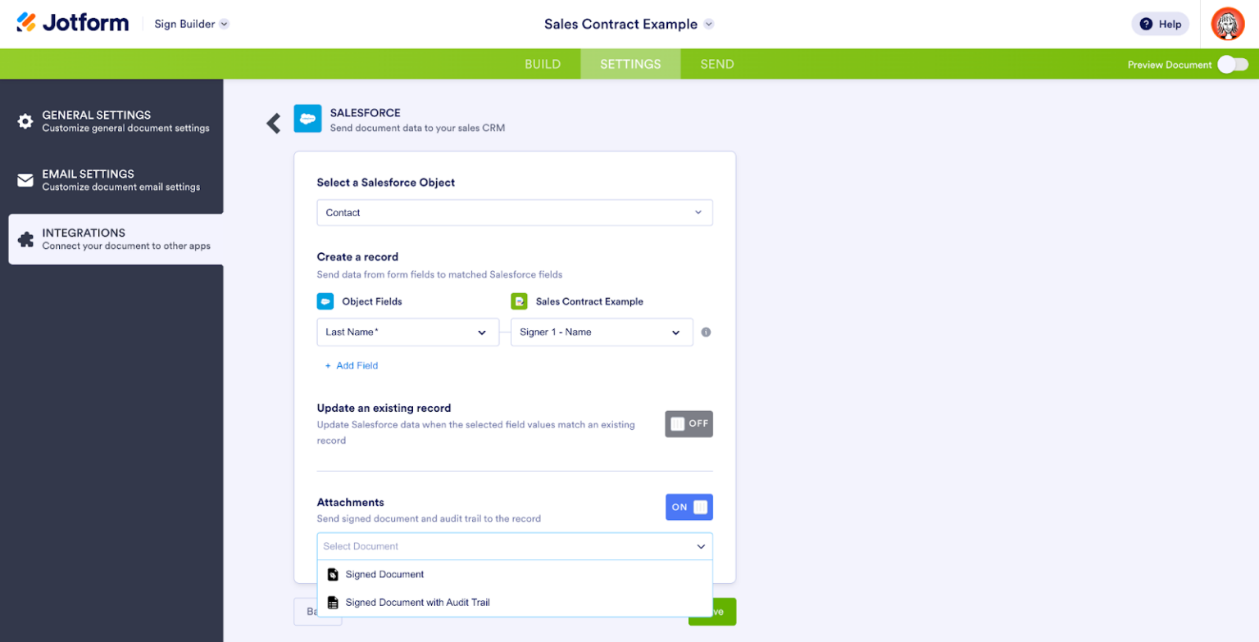Click the Add Field link

352,365
